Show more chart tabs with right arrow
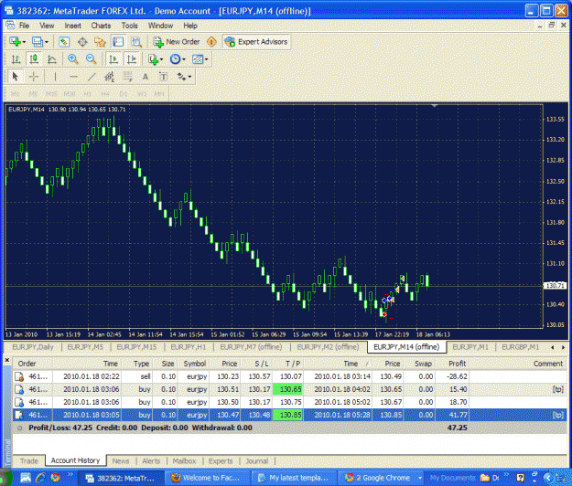 point(563,347)
